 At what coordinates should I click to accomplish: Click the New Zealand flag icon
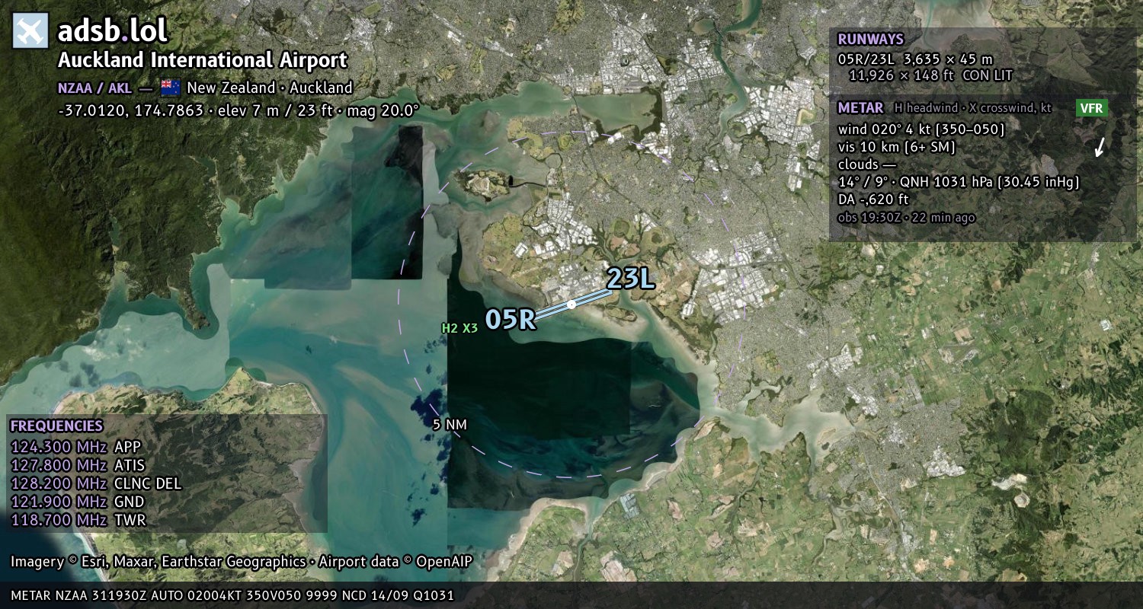click(171, 88)
